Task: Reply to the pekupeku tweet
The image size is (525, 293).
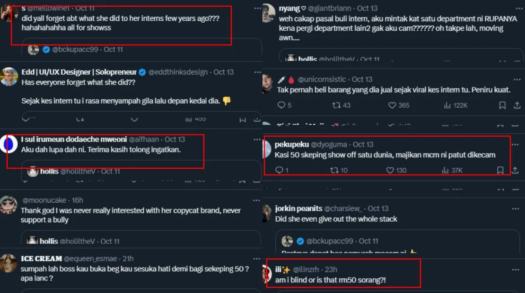Action: click(x=280, y=170)
